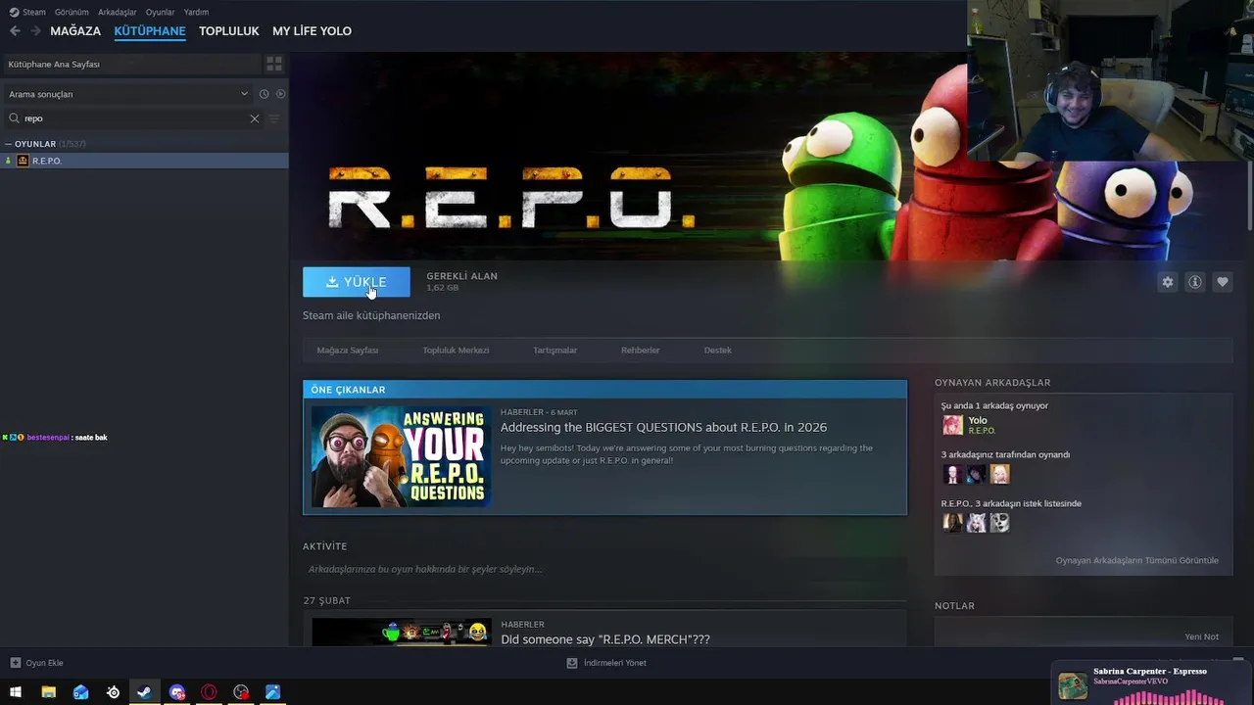1254x705 pixels.
Task: Open the Answering Your R.E.P.O. Questions thumbnail
Action: pyautogui.click(x=402, y=456)
